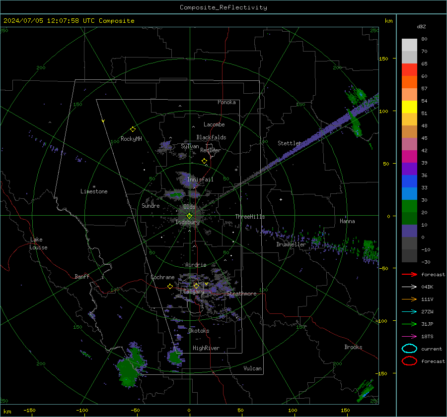Click the Hanna label
The image size is (447, 417).
click(347, 221)
